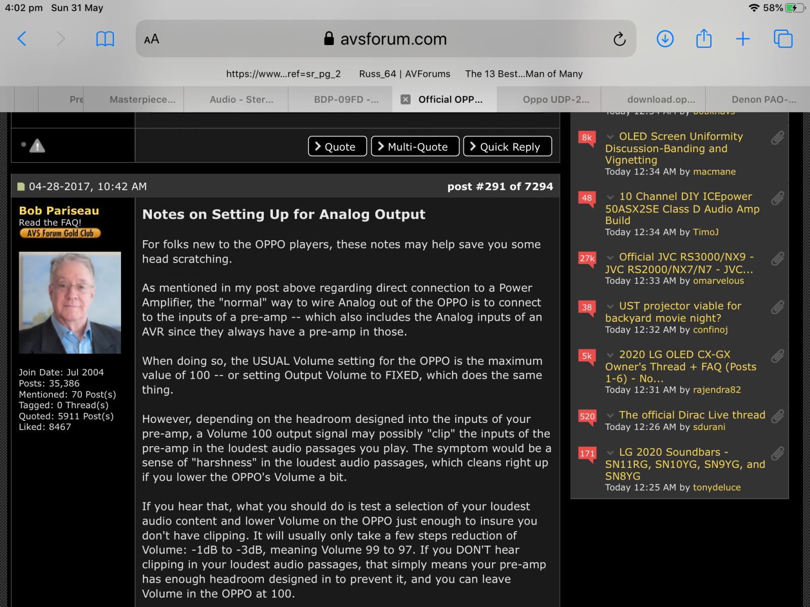The height and width of the screenshot is (607, 810).
Task: Open Safari downloads icon
Action: [665, 38]
